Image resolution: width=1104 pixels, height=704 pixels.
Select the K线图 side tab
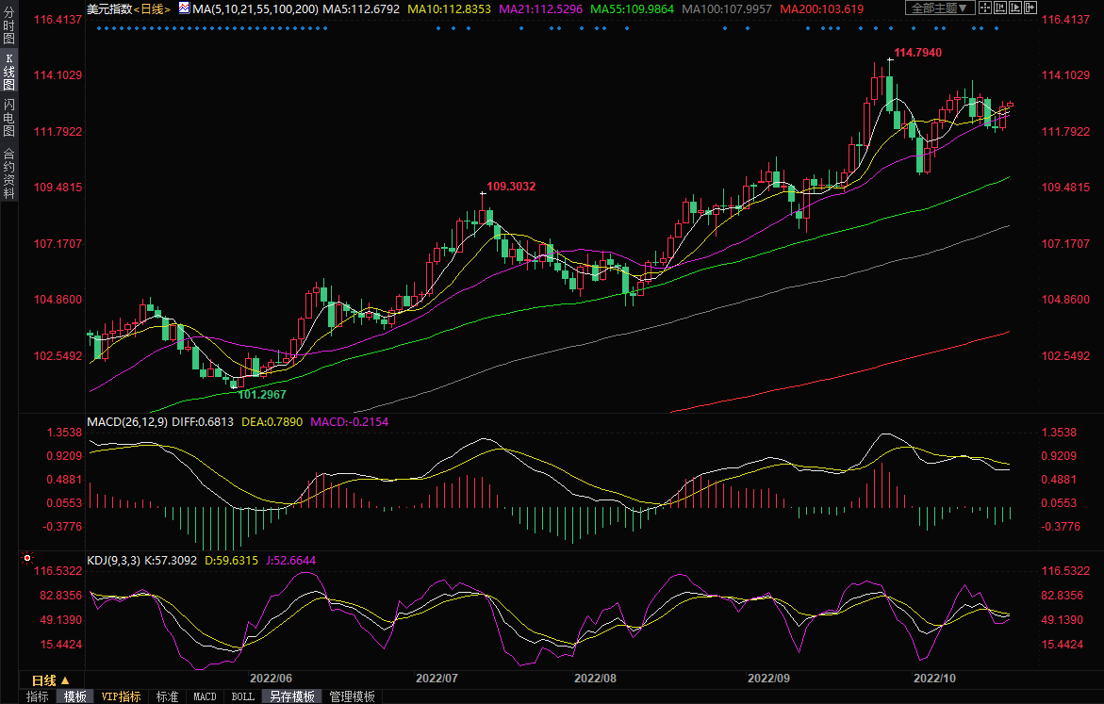(8, 72)
